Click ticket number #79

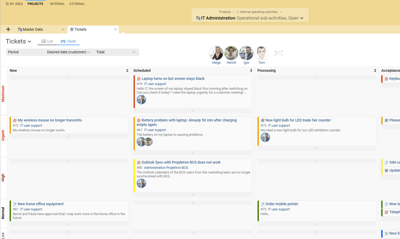click(x=139, y=84)
